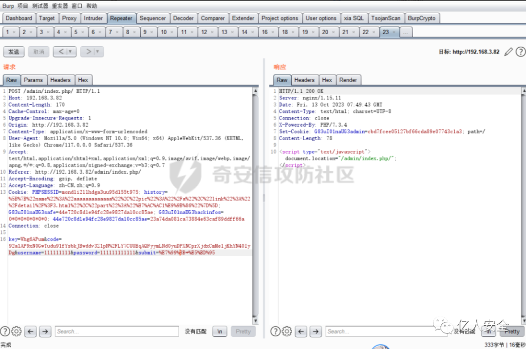Viewport: 526px width, 349px height.
Task: Open request pane help icon
Action: coord(5,331)
